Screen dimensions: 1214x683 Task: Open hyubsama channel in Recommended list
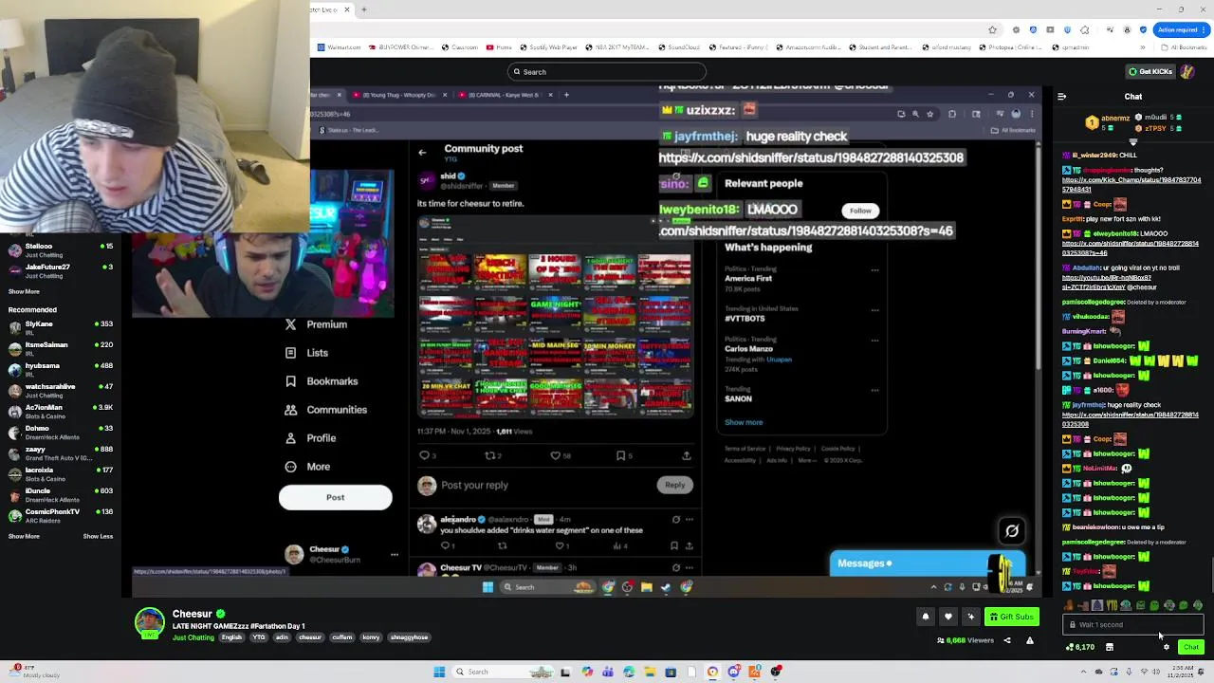[x=61, y=369]
